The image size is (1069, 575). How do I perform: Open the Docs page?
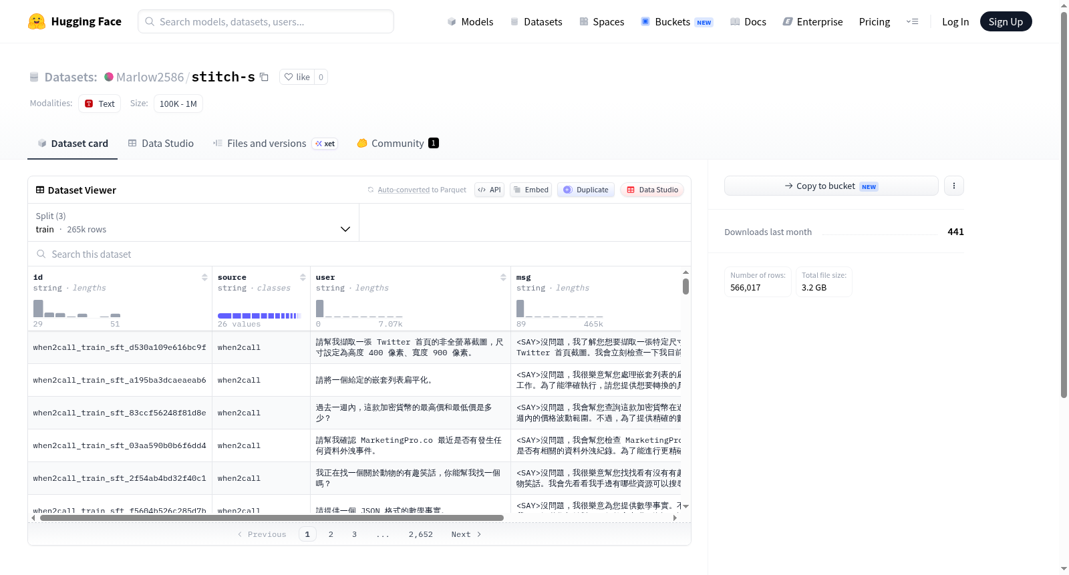(x=748, y=21)
